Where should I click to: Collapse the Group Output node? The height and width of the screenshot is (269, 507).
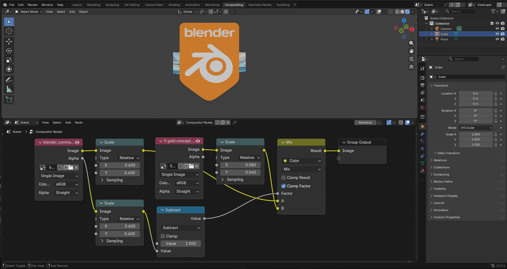(344, 142)
